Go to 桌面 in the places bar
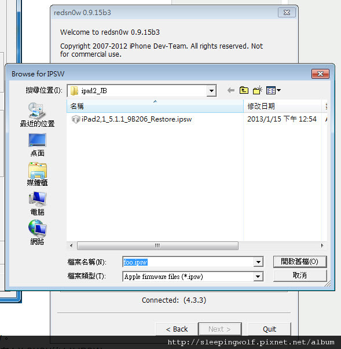341x349 pixels. click(x=37, y=145)
